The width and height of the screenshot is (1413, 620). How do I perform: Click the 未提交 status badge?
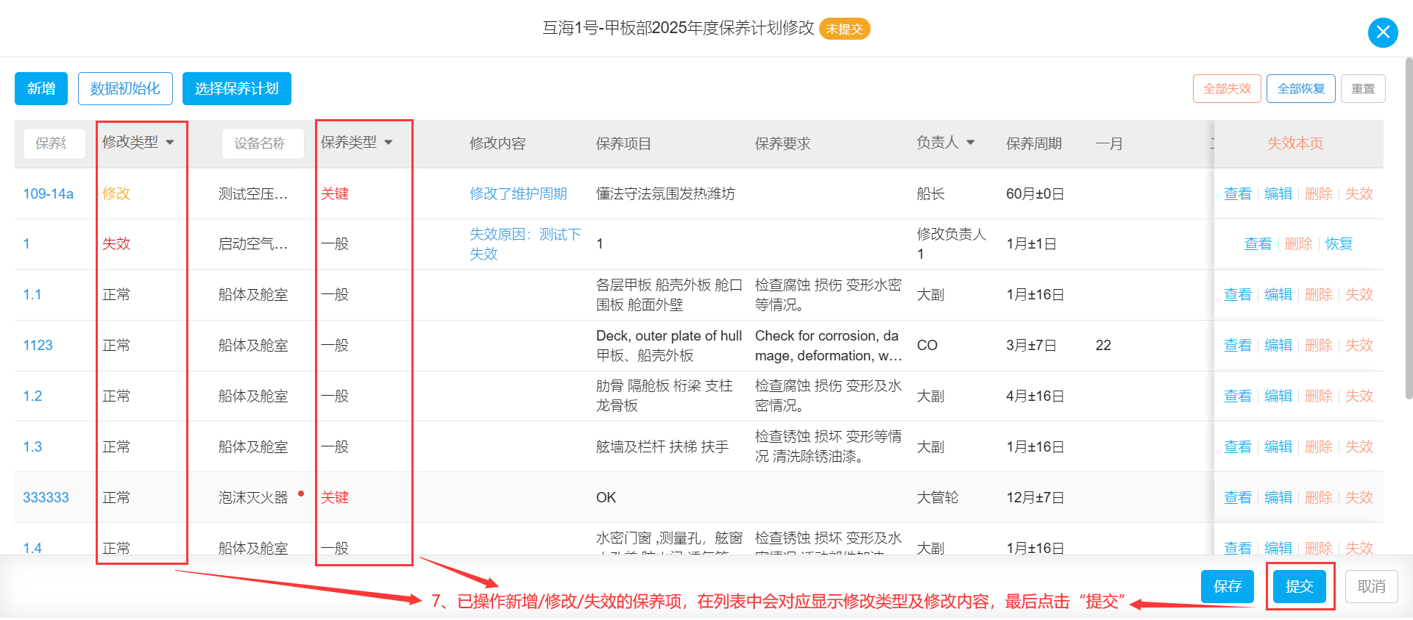(845, 29)
